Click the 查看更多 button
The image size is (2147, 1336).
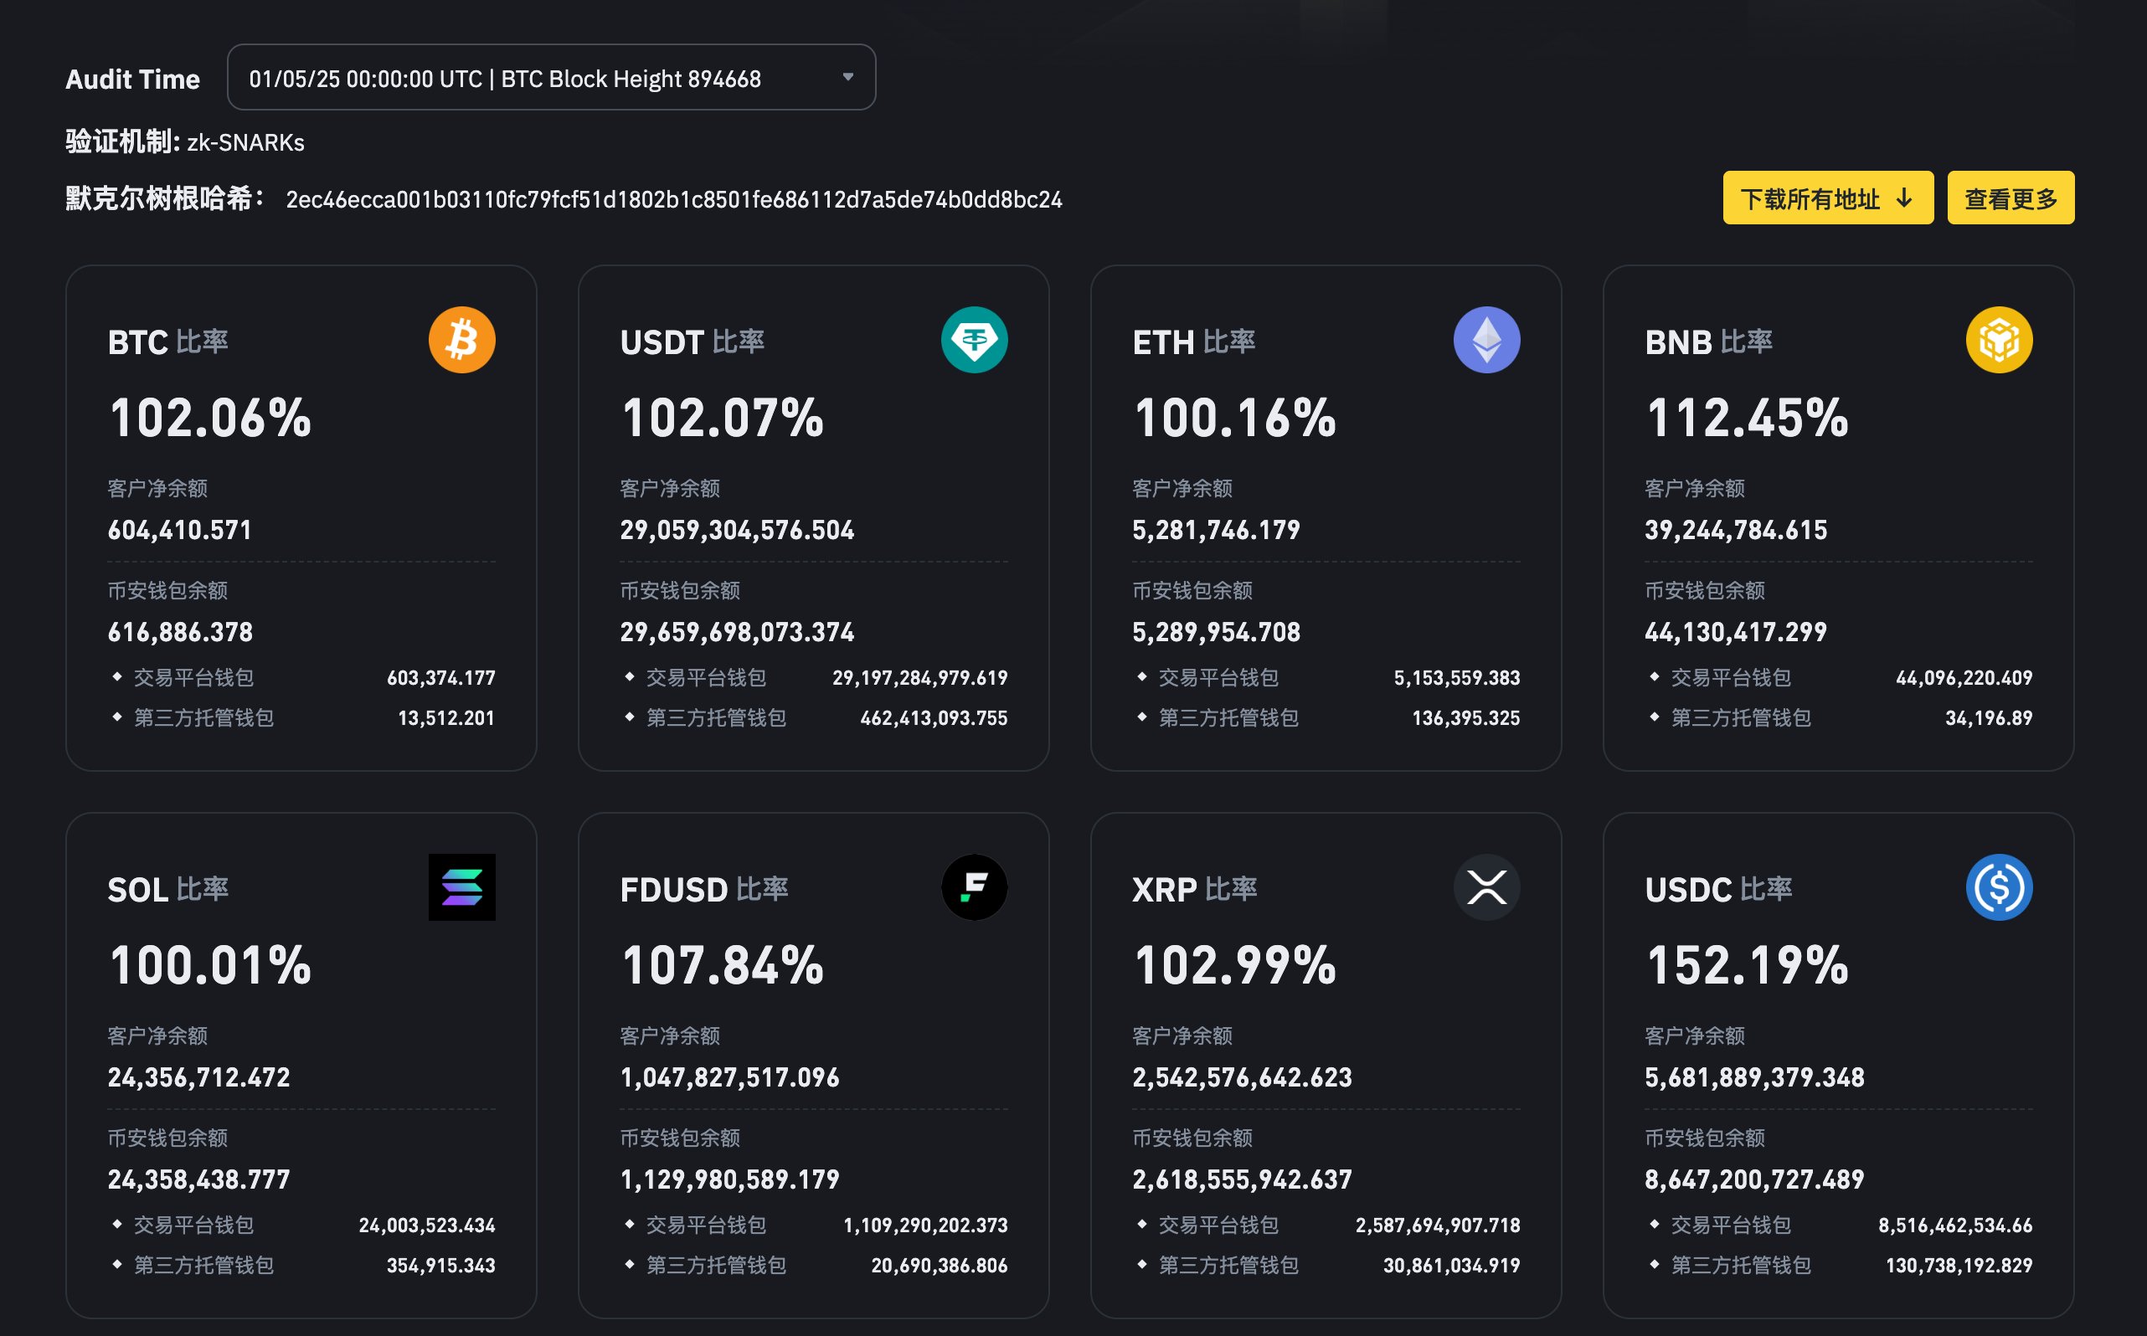point(2010,198)
